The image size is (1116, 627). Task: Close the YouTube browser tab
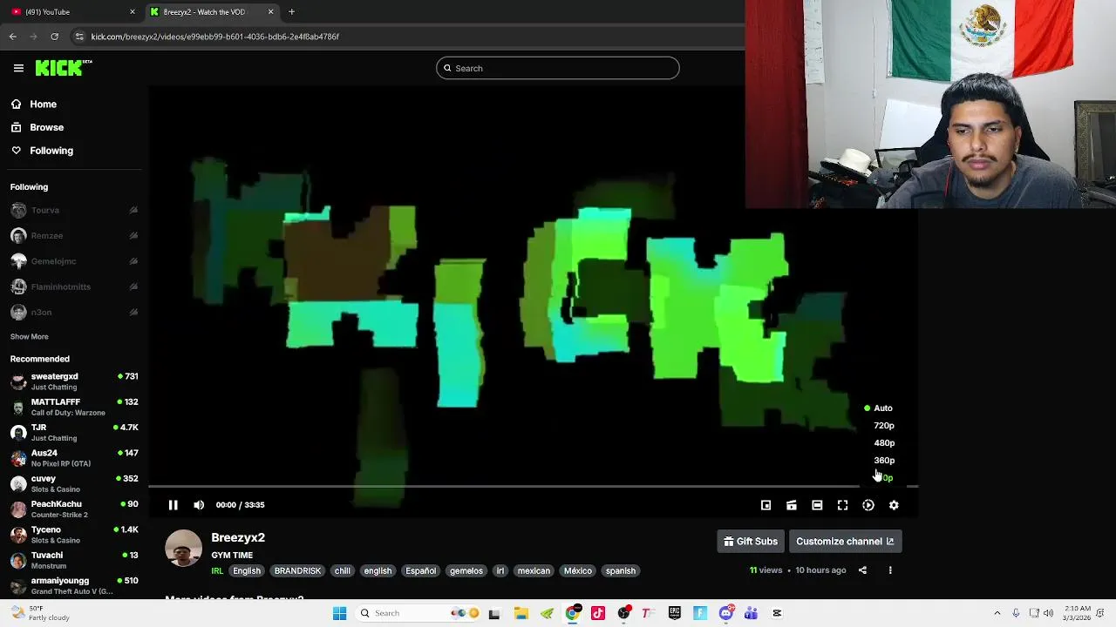coord(133,12)
